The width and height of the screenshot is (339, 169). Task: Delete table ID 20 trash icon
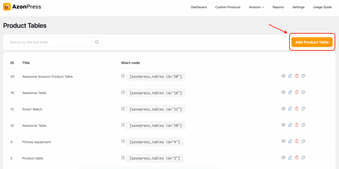pos(297,76)
